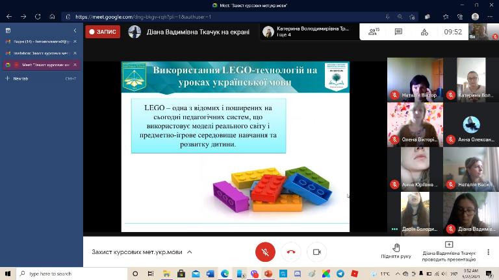Select Анна Олексан participant tile
This screenshot has height=280, width=499.
click(471, 124)
